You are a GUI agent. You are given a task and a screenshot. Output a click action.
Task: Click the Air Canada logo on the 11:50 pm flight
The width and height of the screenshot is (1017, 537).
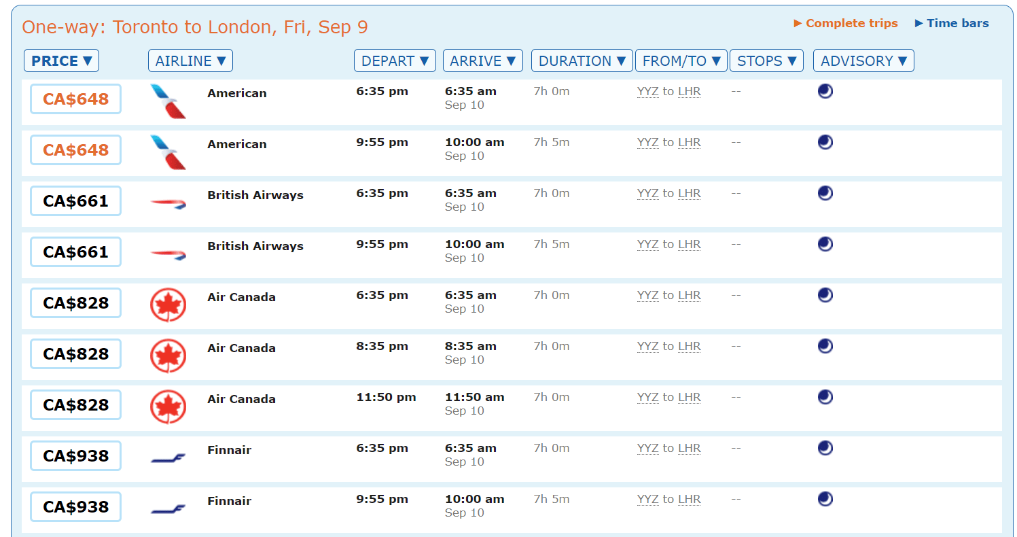pos(168,407)
